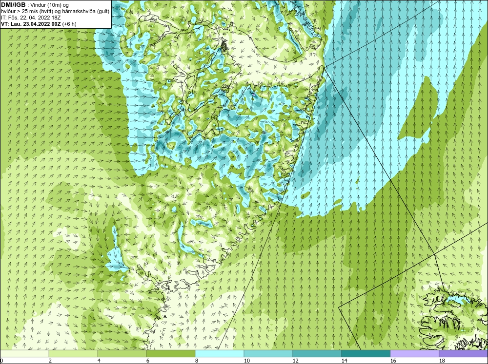Click the 16–18 m/s light purple legend swatch
The height and width of the screenshot is (364, 488).
pos(414,353)
